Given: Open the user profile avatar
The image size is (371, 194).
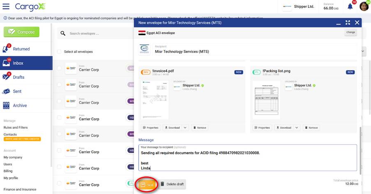Looking at the screenshot, I should point(364,7).
